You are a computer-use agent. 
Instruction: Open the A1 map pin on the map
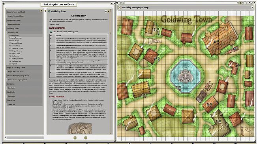[x=144, y=95]
